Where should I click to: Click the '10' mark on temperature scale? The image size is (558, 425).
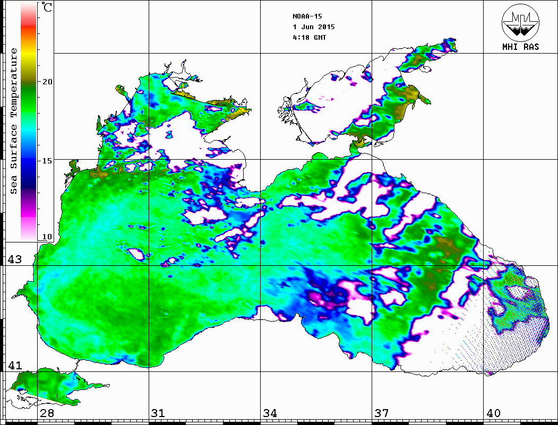(47, 237)
